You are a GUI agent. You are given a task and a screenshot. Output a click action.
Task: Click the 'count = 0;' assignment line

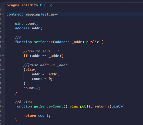(42, 79)
